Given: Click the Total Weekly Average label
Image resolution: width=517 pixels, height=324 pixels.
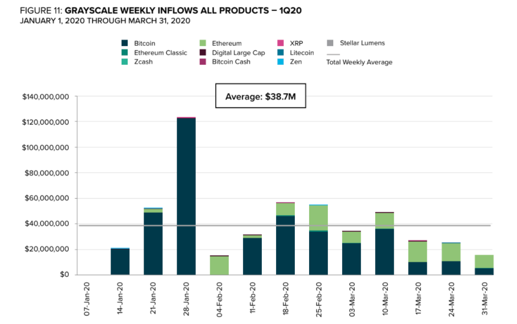Looking at the screenshot, I should tap(359, 62).
